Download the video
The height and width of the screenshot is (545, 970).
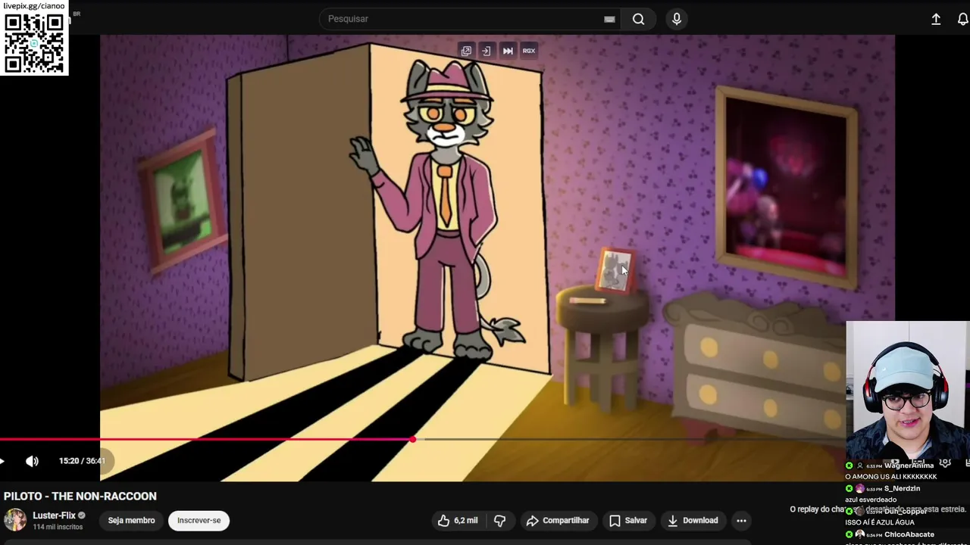click(693, 521)
